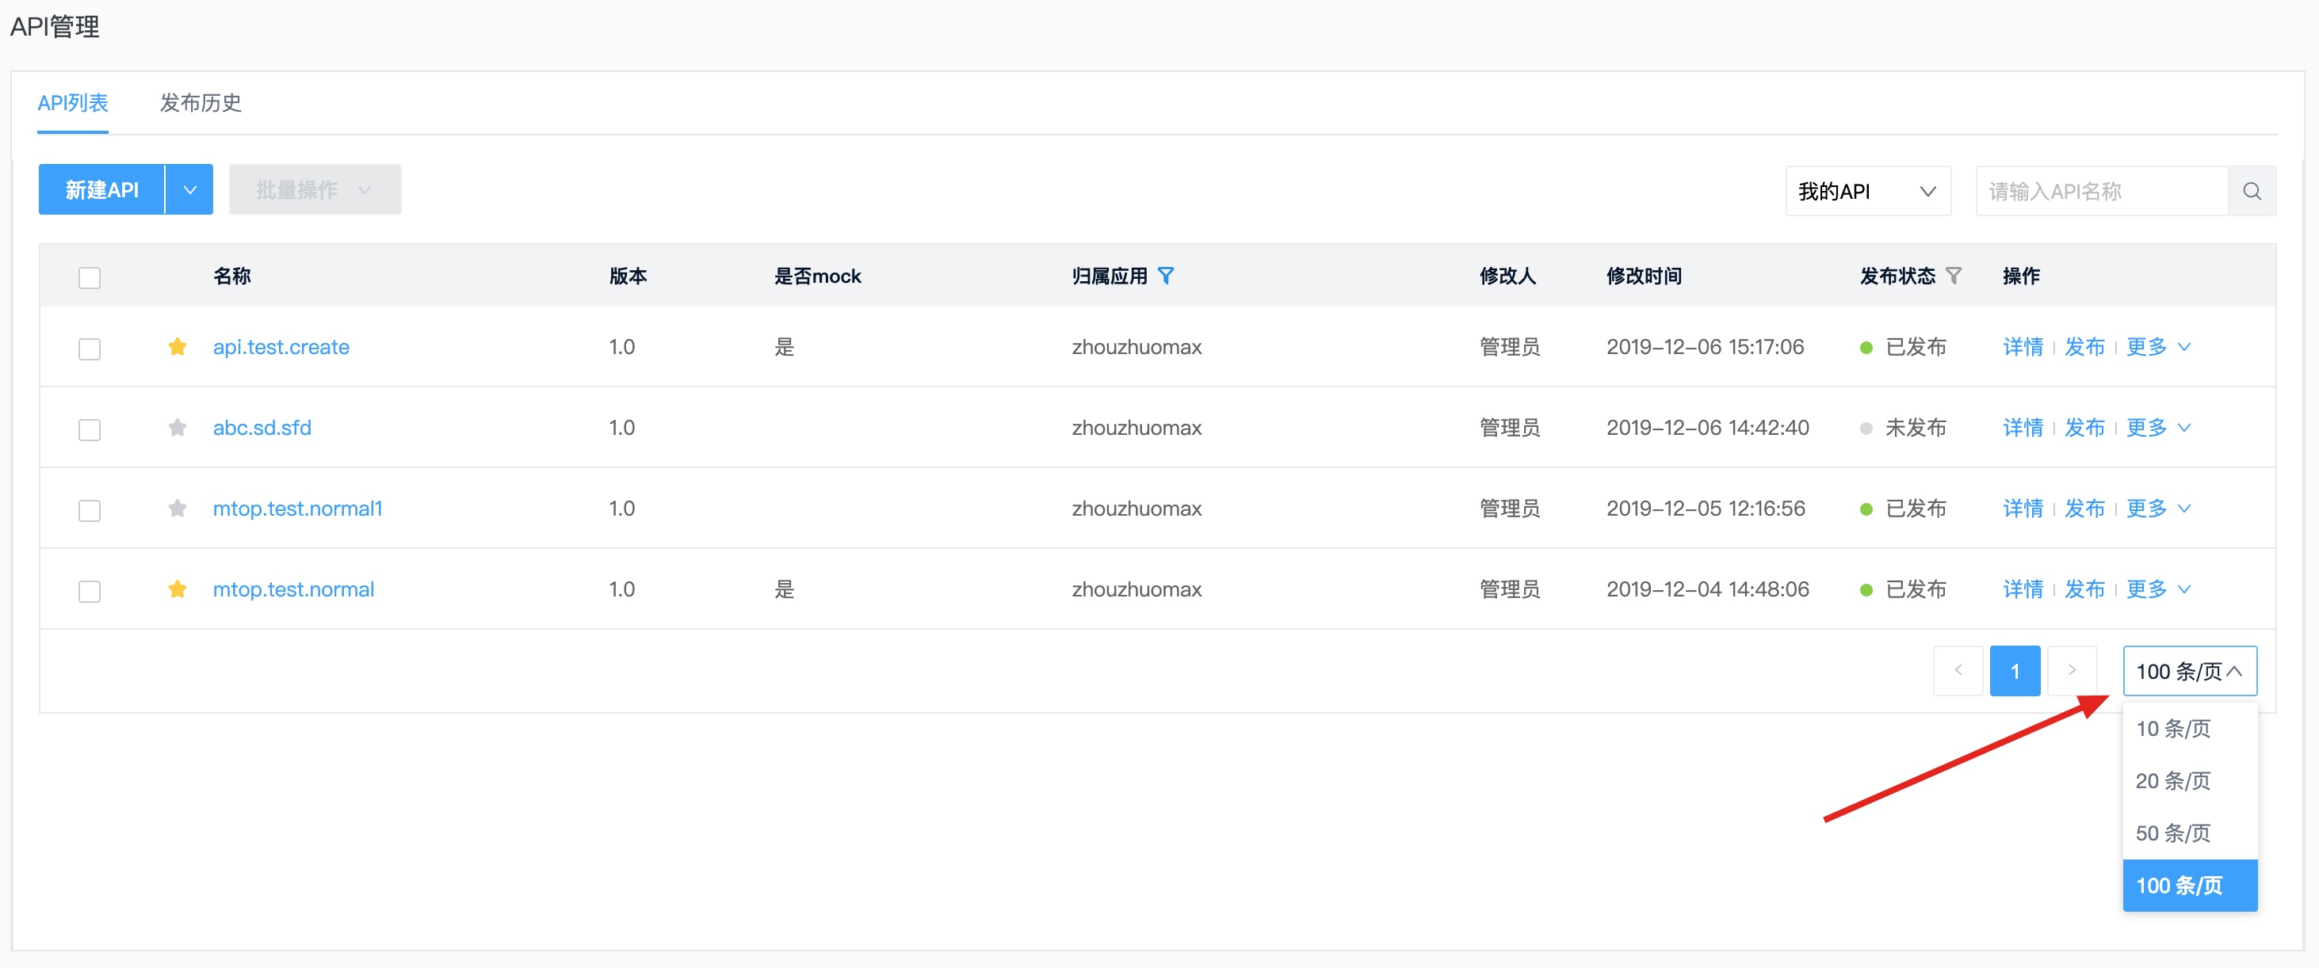
Task: Star the abc.sd.sfd API row
Action: (x=178, y=429)
